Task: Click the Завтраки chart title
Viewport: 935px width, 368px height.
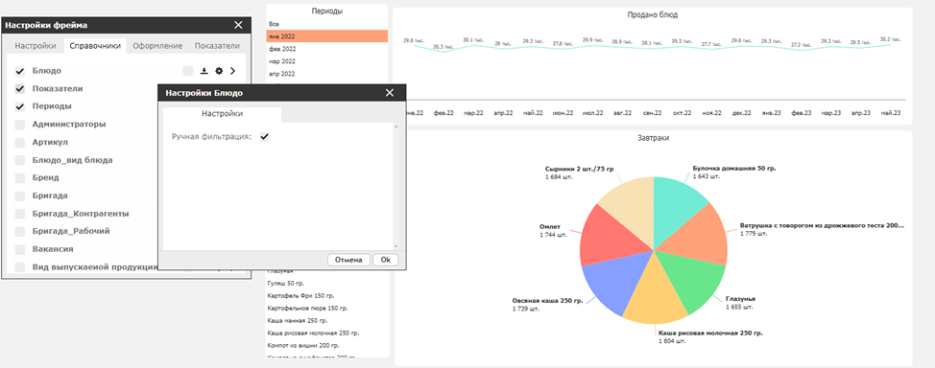Action: tap(653, 138)
